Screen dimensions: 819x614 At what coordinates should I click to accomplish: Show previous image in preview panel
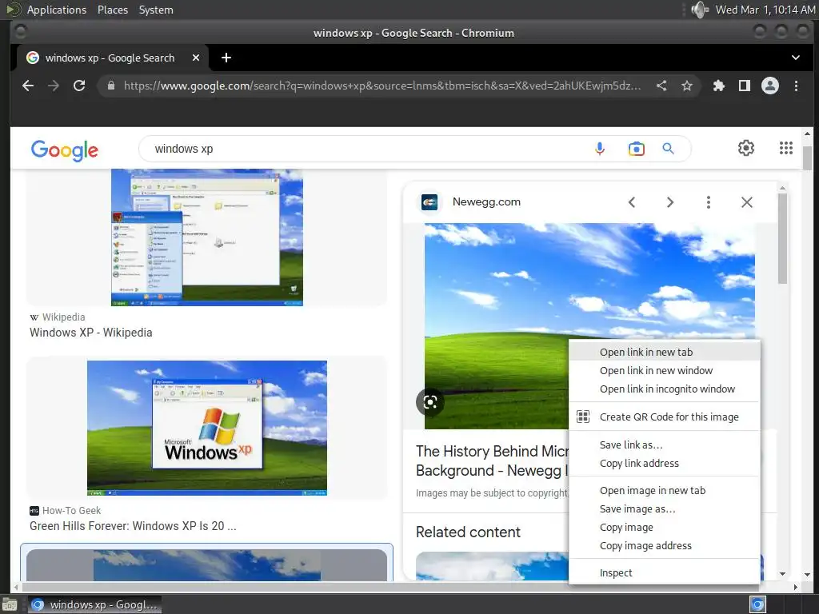tap(632, 202)
